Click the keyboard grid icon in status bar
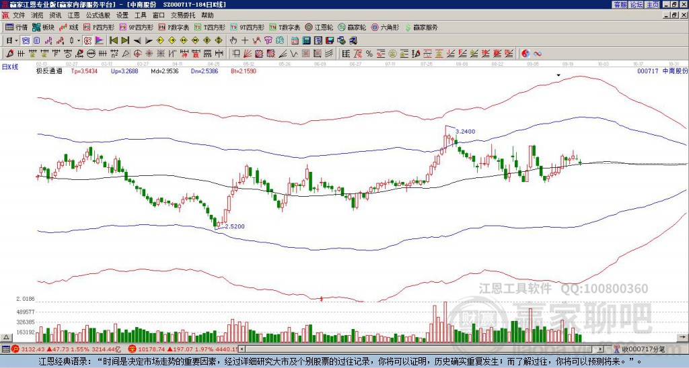Image resolution: width=689 pixels, height=368 pixels. [5, 349]
